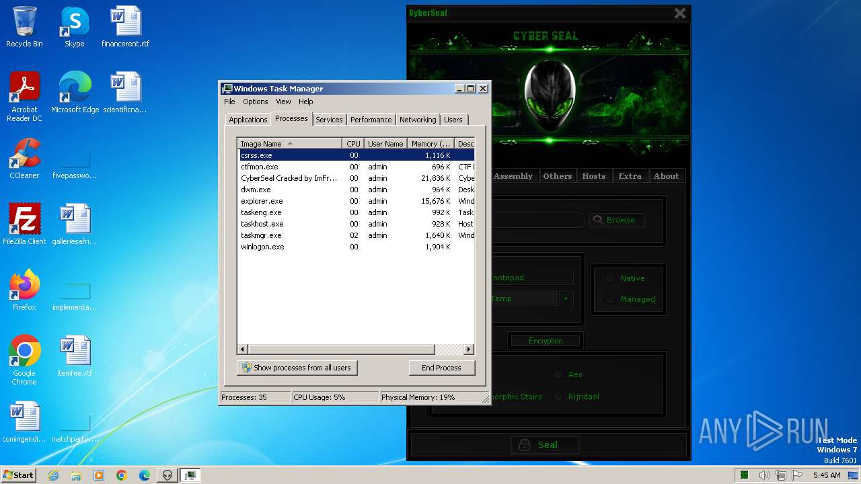Open the Google Chrome desktop shortcut

click(x=24, y=360)
